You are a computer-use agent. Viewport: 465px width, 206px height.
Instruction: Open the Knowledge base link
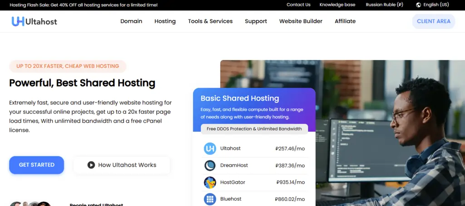click(x=337, y=5)
